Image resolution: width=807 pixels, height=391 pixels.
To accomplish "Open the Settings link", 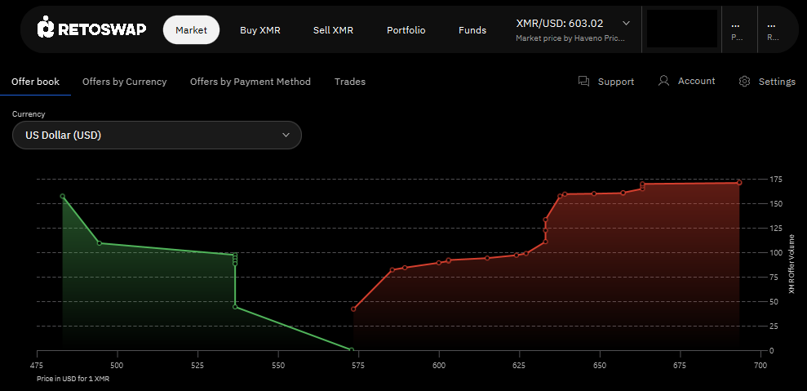I will click(777, 82).
